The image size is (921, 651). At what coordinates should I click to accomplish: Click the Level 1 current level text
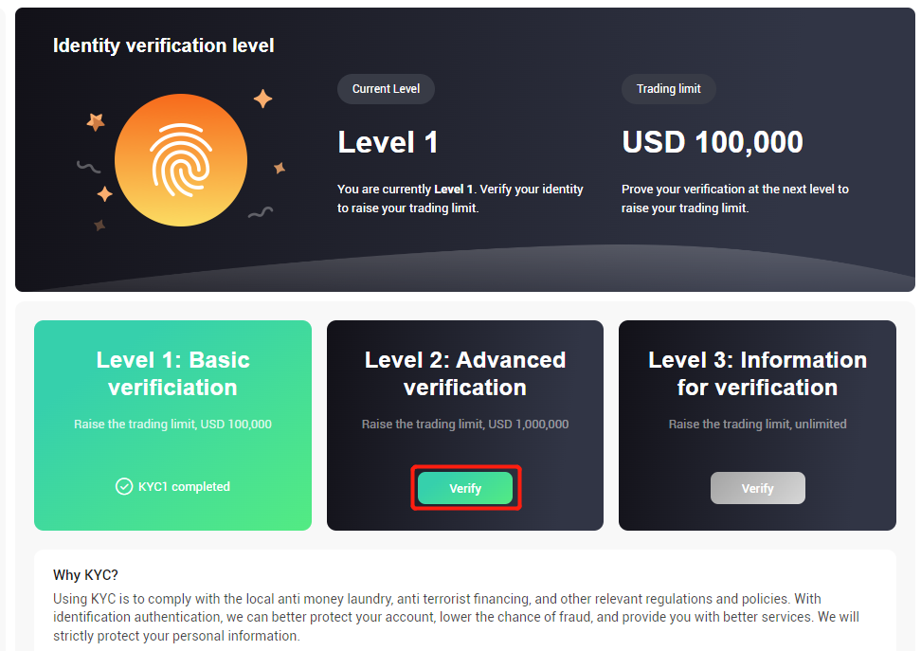coord(388,142)
